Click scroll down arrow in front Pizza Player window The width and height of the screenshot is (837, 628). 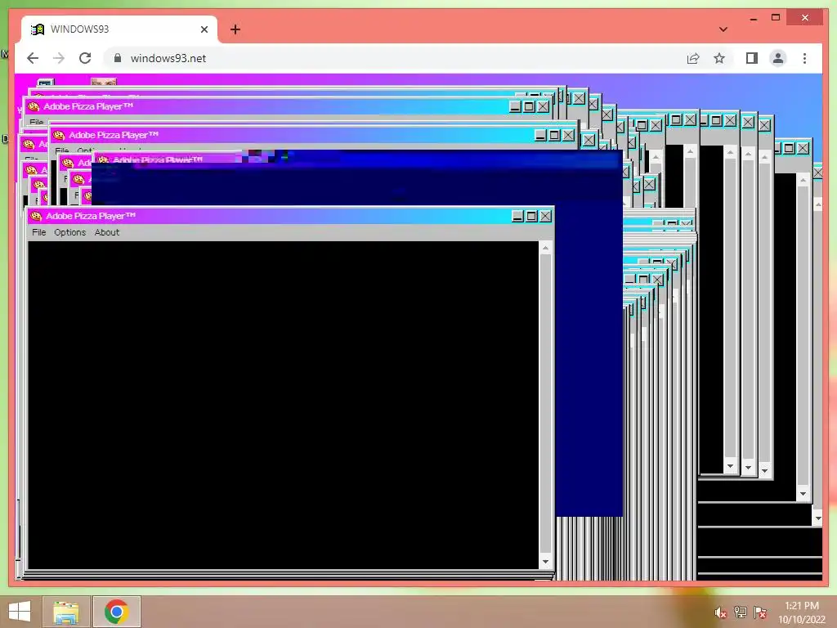[545, 561]
